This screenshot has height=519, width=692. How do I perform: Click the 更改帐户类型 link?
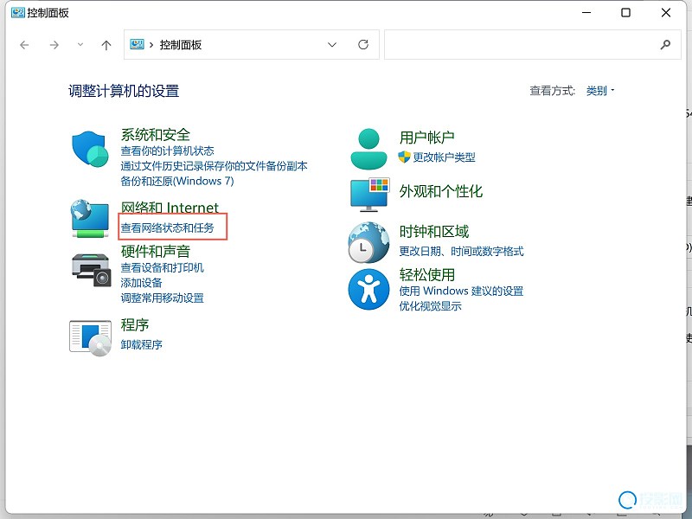tap(444, 157)
